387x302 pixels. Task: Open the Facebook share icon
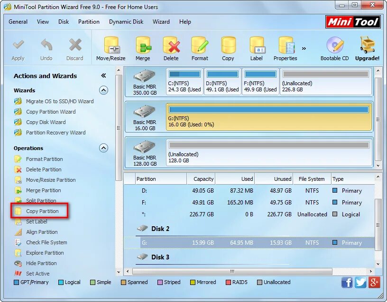[347, 282]
